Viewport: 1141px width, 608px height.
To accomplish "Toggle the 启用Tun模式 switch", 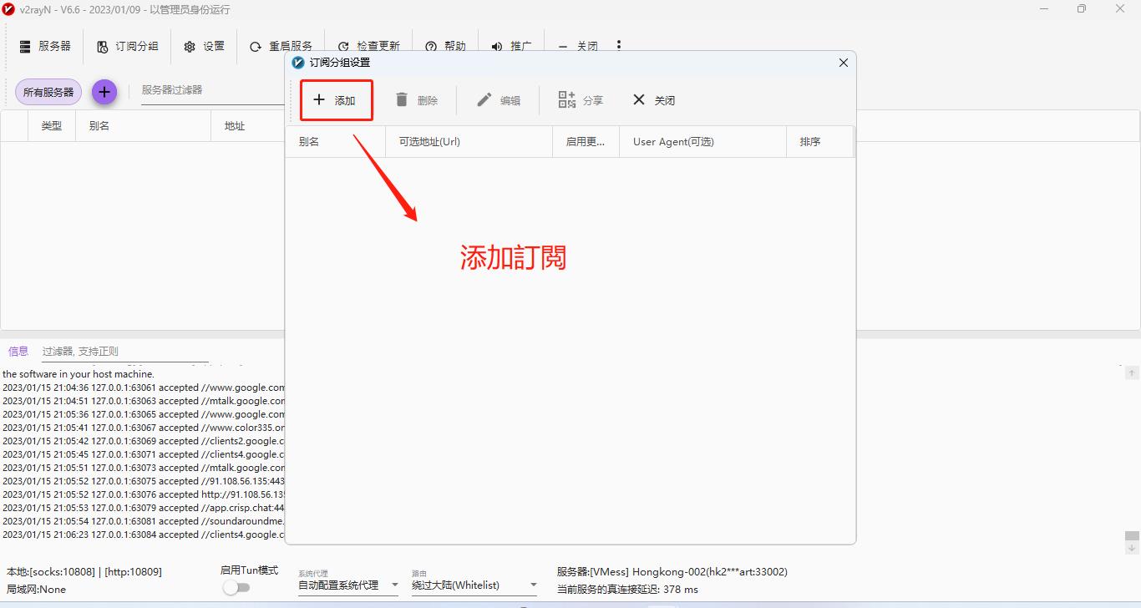I will coord(236,587).
